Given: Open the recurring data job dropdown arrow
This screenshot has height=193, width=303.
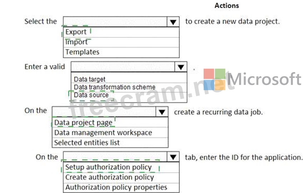Looking at the screenshot, I should (x=162, y=112).
